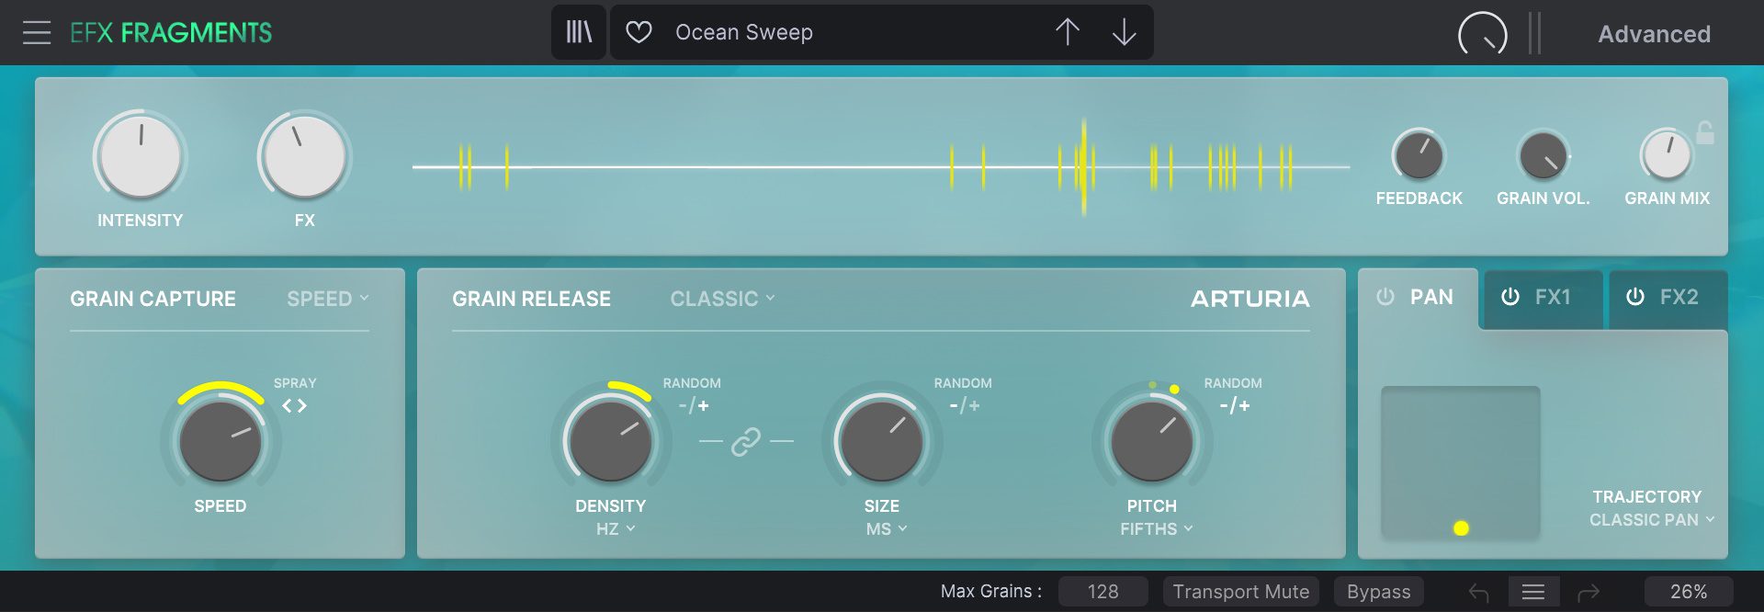
Task: Toggle the Bypass button
Action: tap(1378, 592)
